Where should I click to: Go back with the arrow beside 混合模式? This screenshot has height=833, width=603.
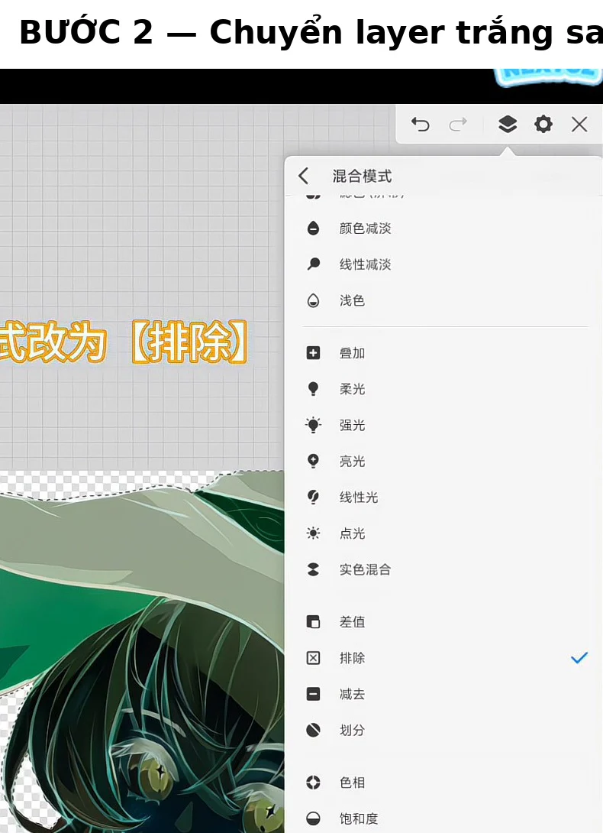pyautogui.click(x=304, y=176)
